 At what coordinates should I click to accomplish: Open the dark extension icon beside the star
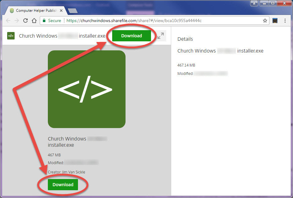[275, 21]
